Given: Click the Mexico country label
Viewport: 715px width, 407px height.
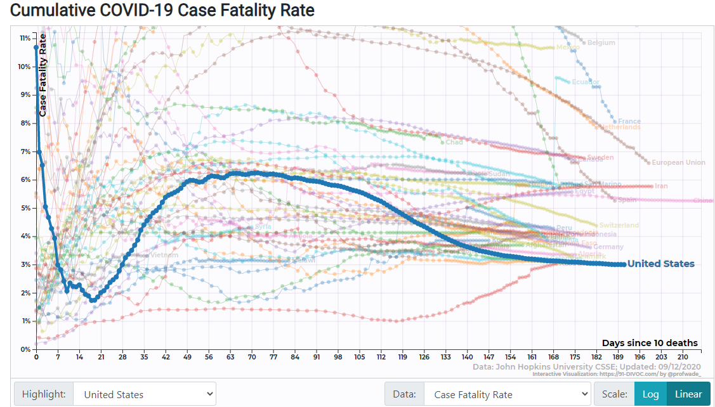Looking at the screenshot, I should pyautogui.click(x=568, y=48).
